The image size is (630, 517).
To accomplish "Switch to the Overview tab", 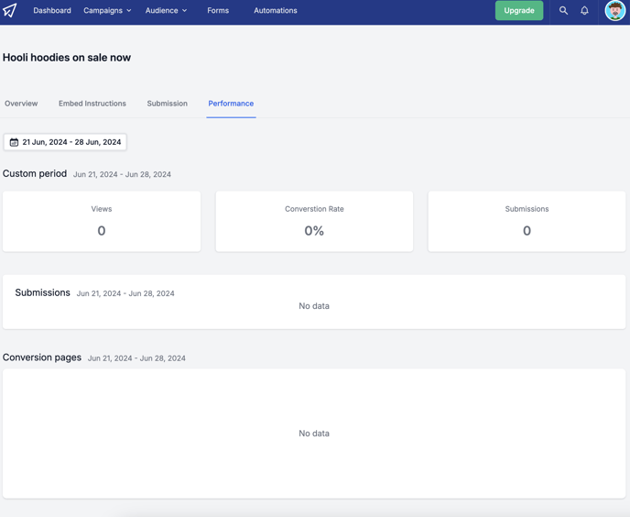I will [21, 104].
